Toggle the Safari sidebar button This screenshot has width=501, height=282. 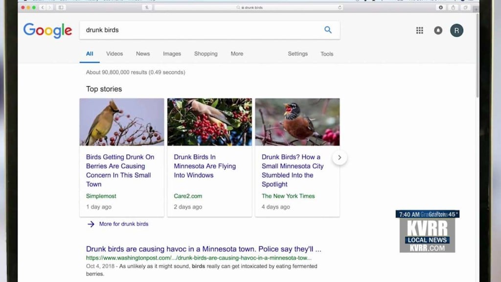61,7
